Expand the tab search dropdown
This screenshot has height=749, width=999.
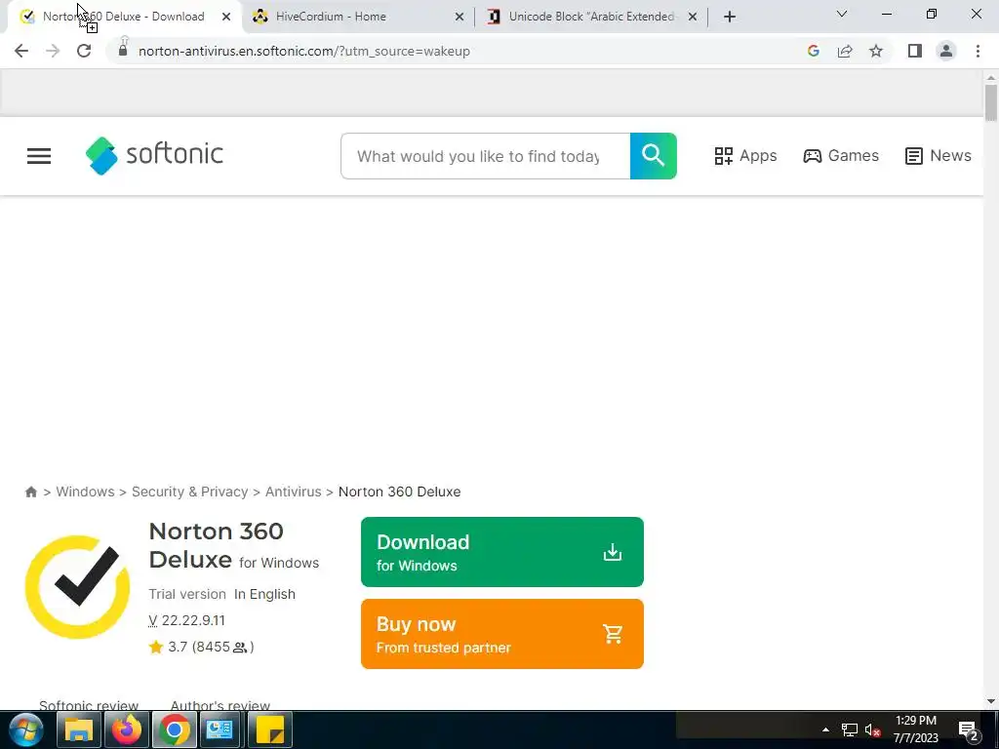[x=842, y=14]
